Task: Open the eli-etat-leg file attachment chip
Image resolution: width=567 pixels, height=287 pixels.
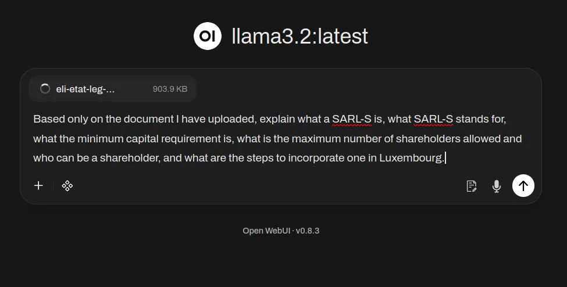Action: click(x=85, y=89)
